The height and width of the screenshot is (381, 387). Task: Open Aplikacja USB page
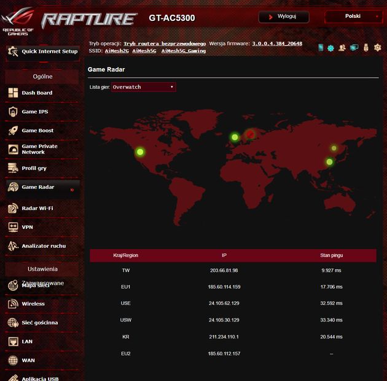click(42, 377)
